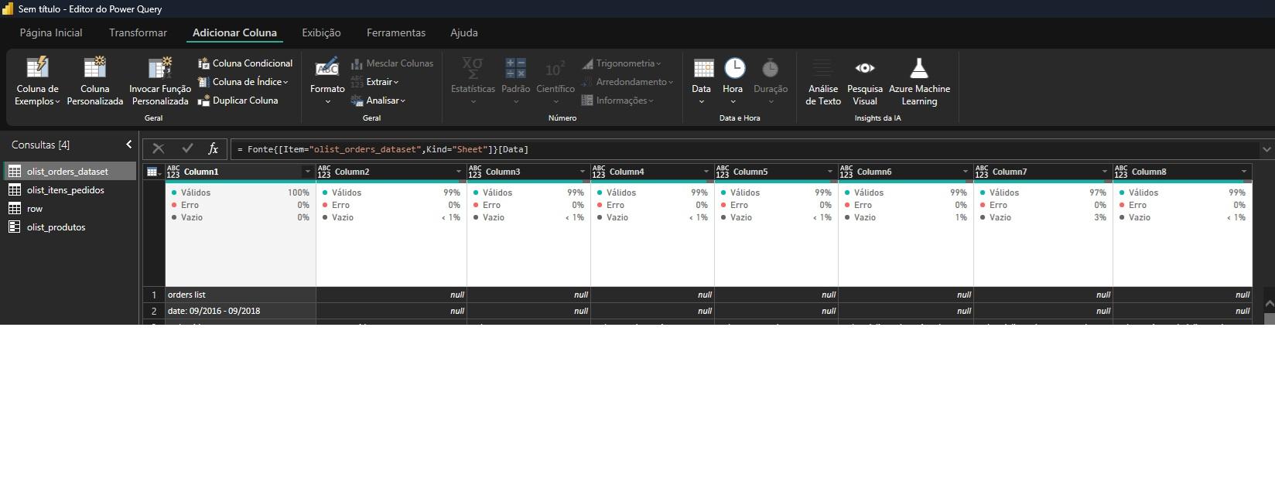Click the Científico icon
This screenshot has width=1275, height=501.
click(x=555, y=68)
